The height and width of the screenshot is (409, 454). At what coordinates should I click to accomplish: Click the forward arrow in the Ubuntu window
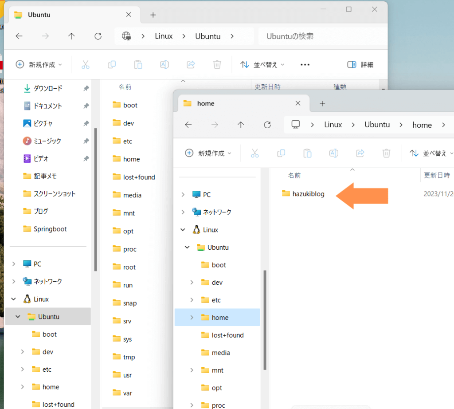tap(46, 36)
